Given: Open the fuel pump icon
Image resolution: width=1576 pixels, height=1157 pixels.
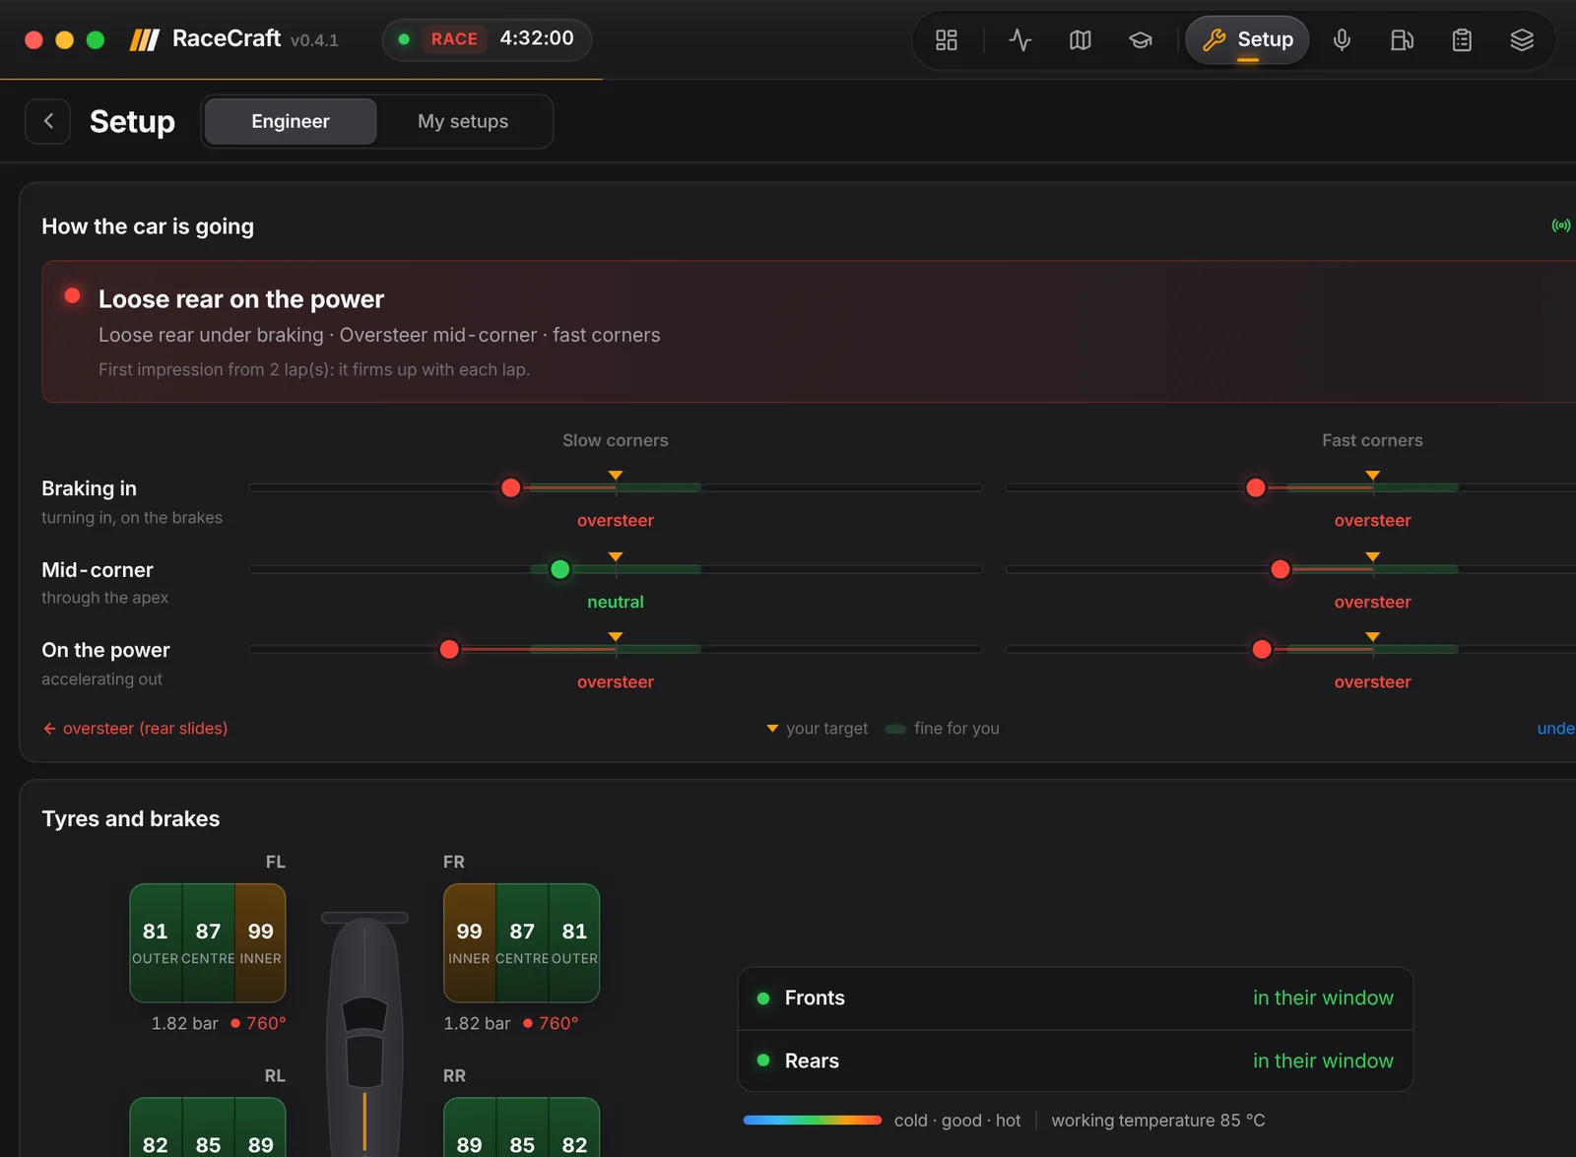Looking at the screenshot, I should coord(1402,39).
